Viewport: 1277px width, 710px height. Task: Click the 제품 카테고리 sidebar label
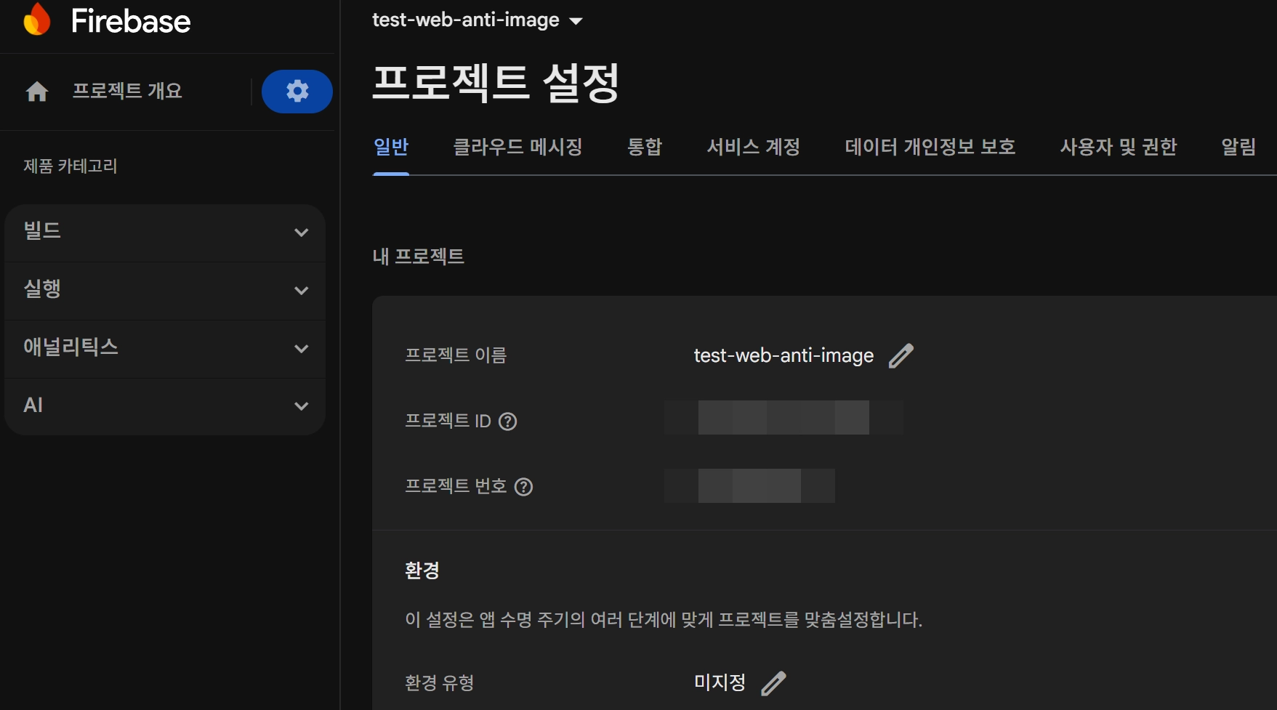point(71,166)
